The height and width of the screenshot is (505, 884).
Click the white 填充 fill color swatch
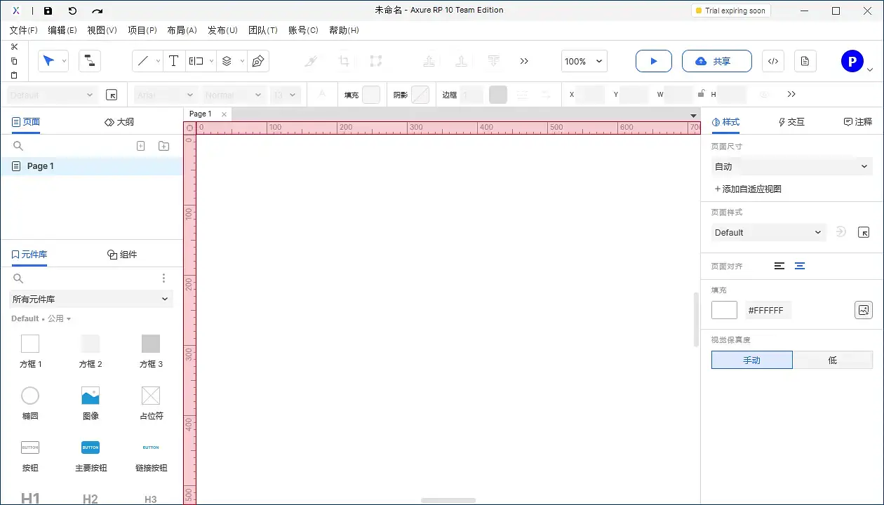click(724, 309)
